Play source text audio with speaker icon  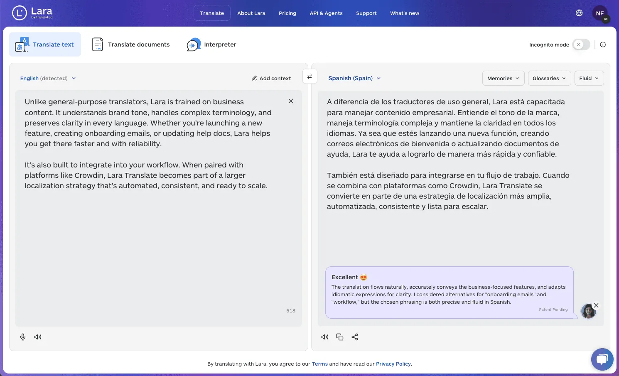point(38,337)
